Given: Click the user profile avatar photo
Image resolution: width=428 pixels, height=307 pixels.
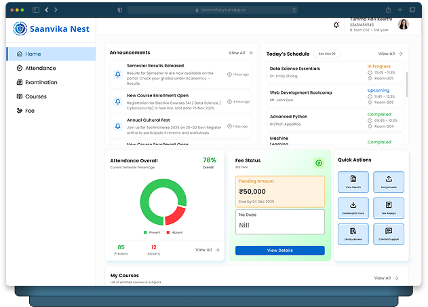Looking at the screenshot, I should tap(403, 24).
